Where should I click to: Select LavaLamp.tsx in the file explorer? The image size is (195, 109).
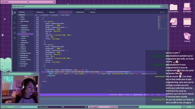pyautogui.click(x=25, y=34)
